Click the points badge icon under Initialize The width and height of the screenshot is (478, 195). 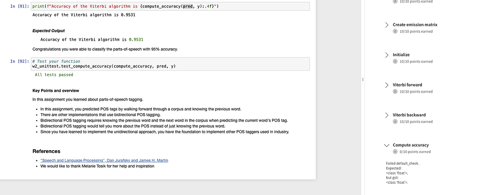(395, 61)
